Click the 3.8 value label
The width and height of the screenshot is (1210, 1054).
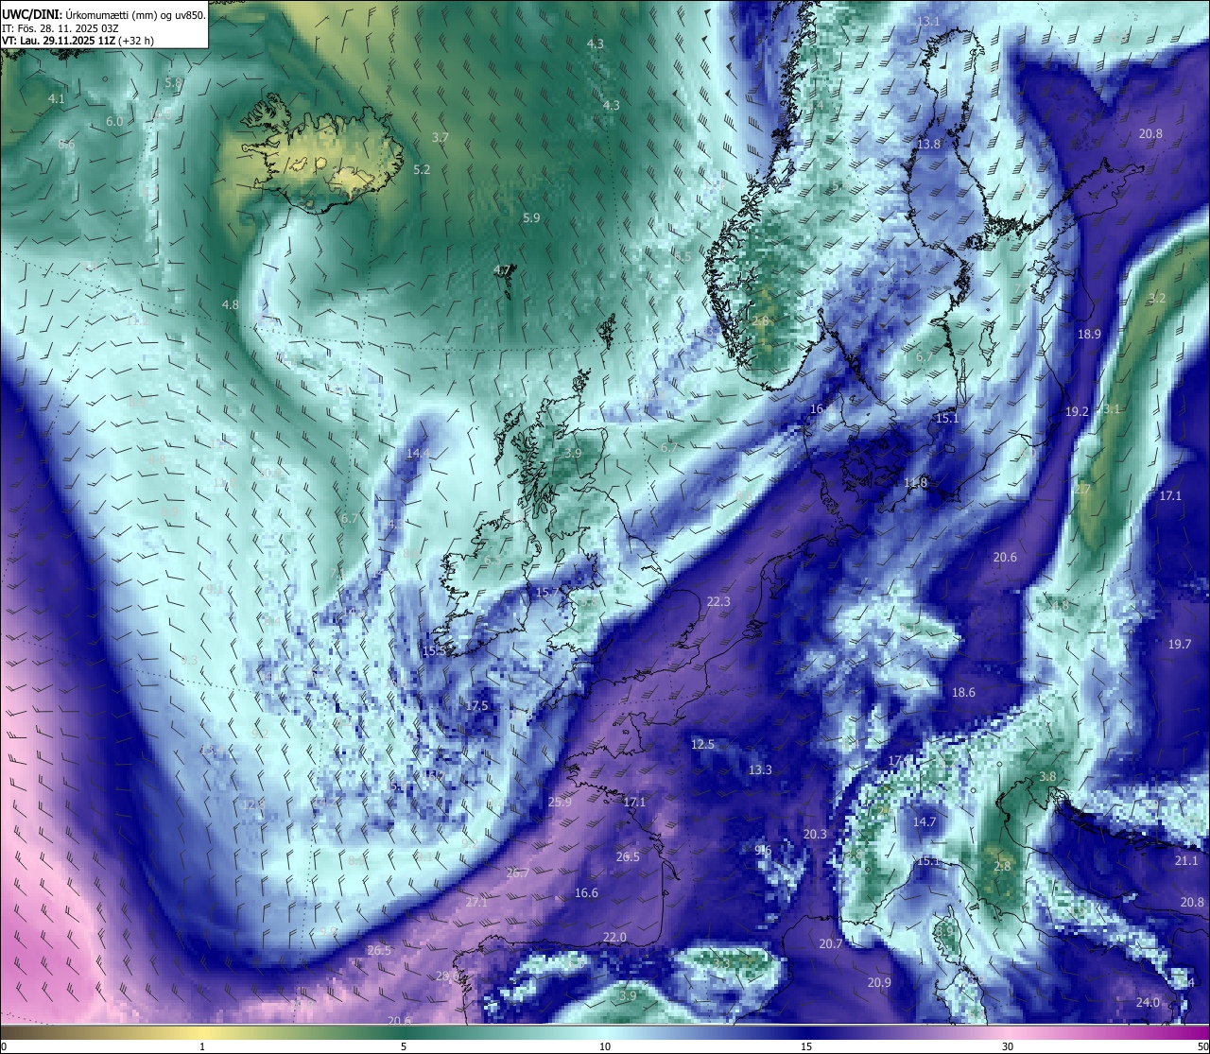tap(1047, 777)
